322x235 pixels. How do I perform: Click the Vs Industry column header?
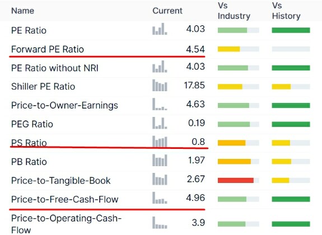(234, 11)
